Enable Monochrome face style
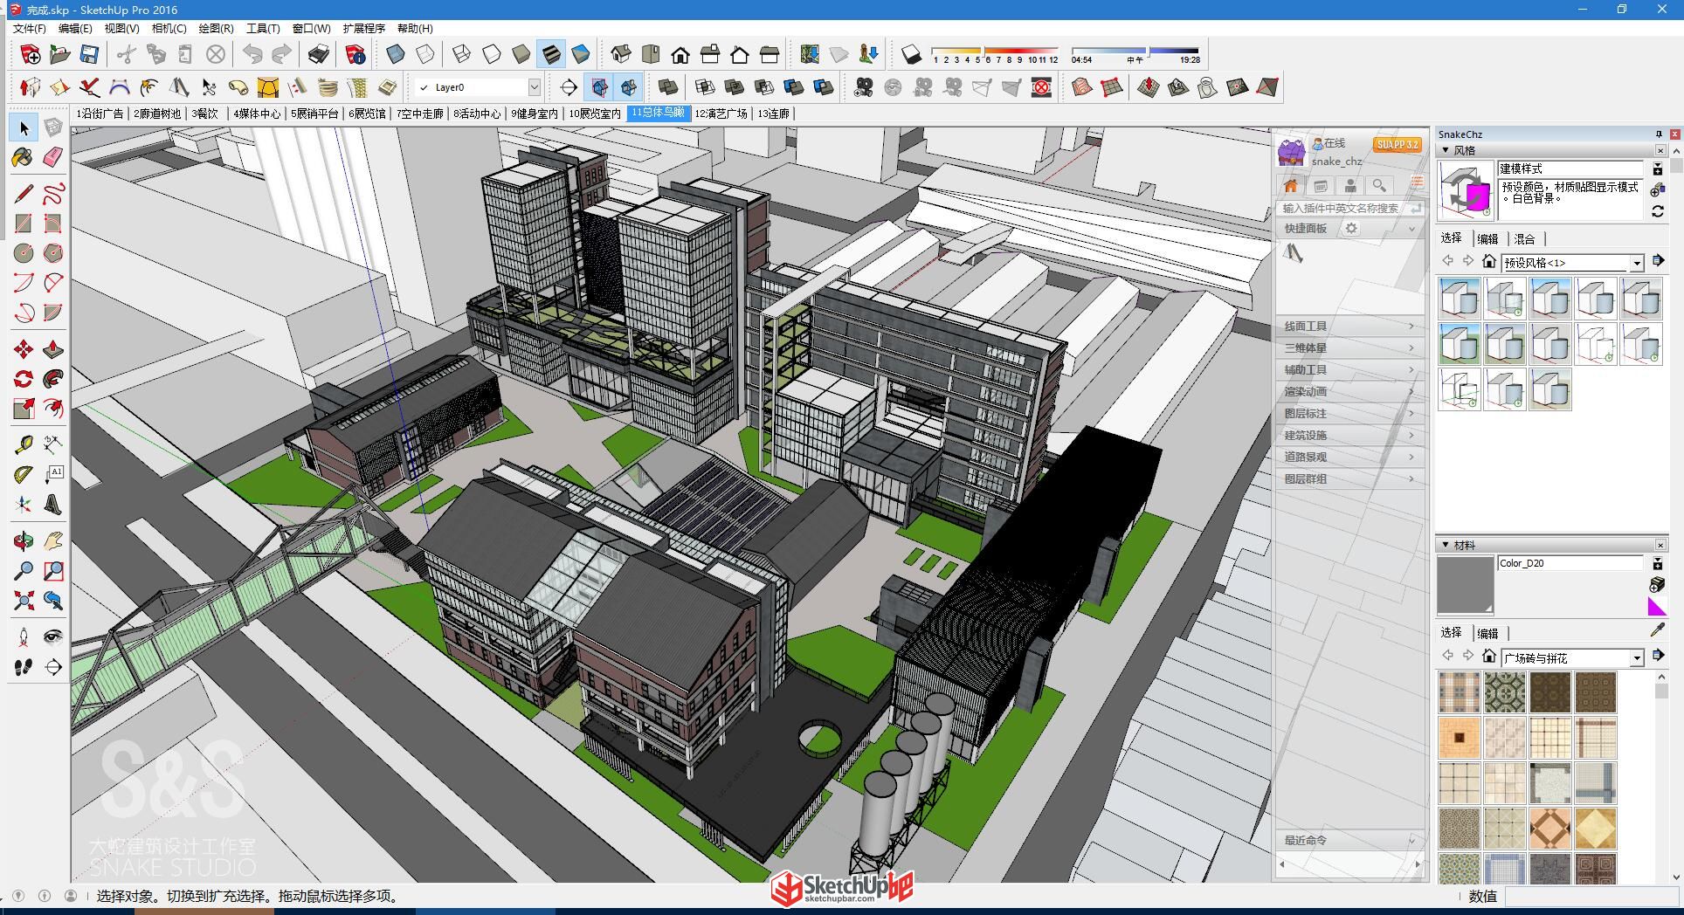1684x915 pixels. pyautogui.click(x=581, y=55)
